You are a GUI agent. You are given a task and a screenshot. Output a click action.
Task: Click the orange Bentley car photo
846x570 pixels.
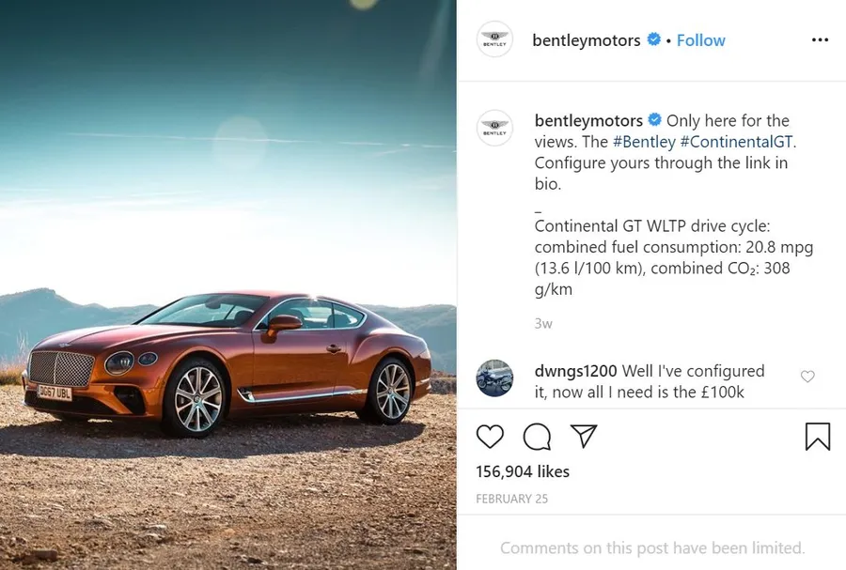tap(228, 285)
